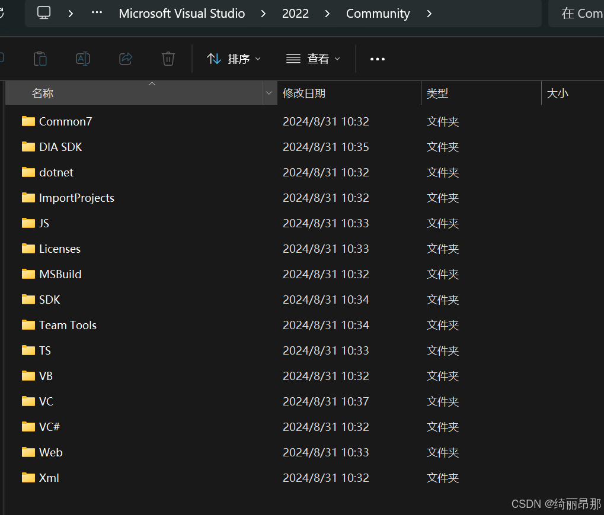Expand chevron after Community breadcrumb
The image size is (604, 515).
[x=430, y=14]
